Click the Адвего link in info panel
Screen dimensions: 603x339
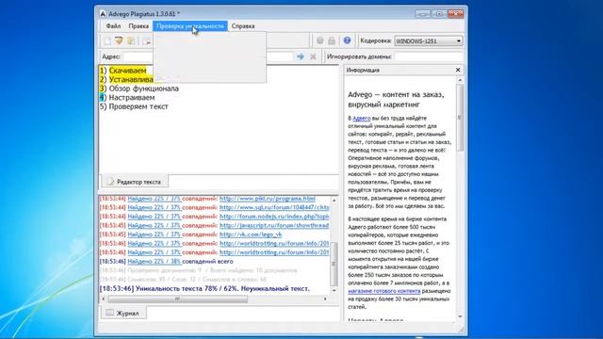point(362,118)
